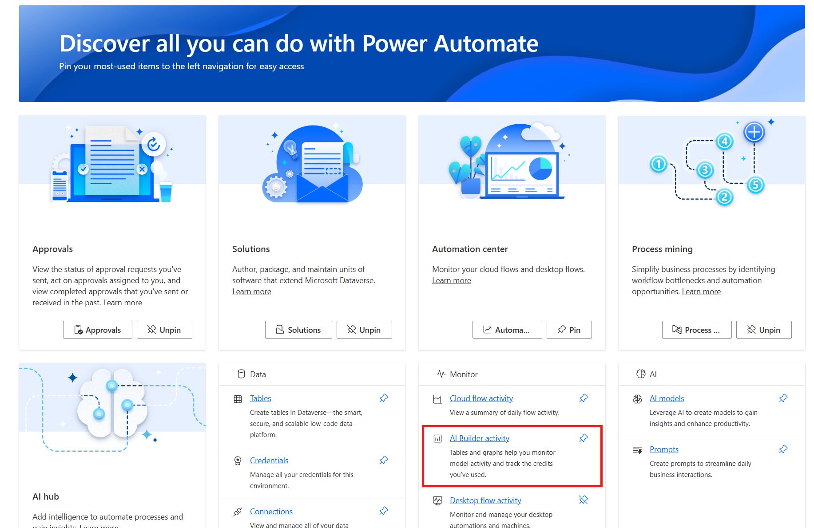The width and height of the screenshot is (814, 528).
Task: Open Learn more in Process mining description
Action: click(x=701, y=292)
